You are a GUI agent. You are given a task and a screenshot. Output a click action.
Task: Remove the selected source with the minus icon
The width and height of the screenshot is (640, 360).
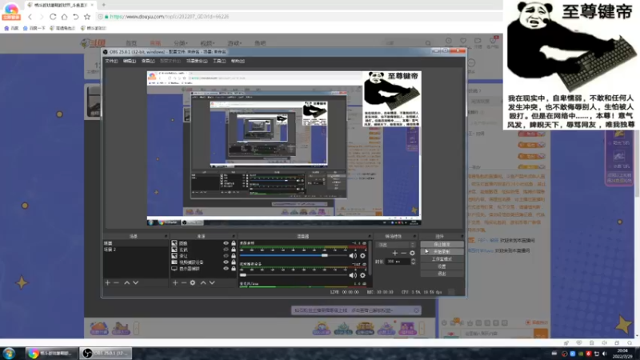tap(184, 282)
